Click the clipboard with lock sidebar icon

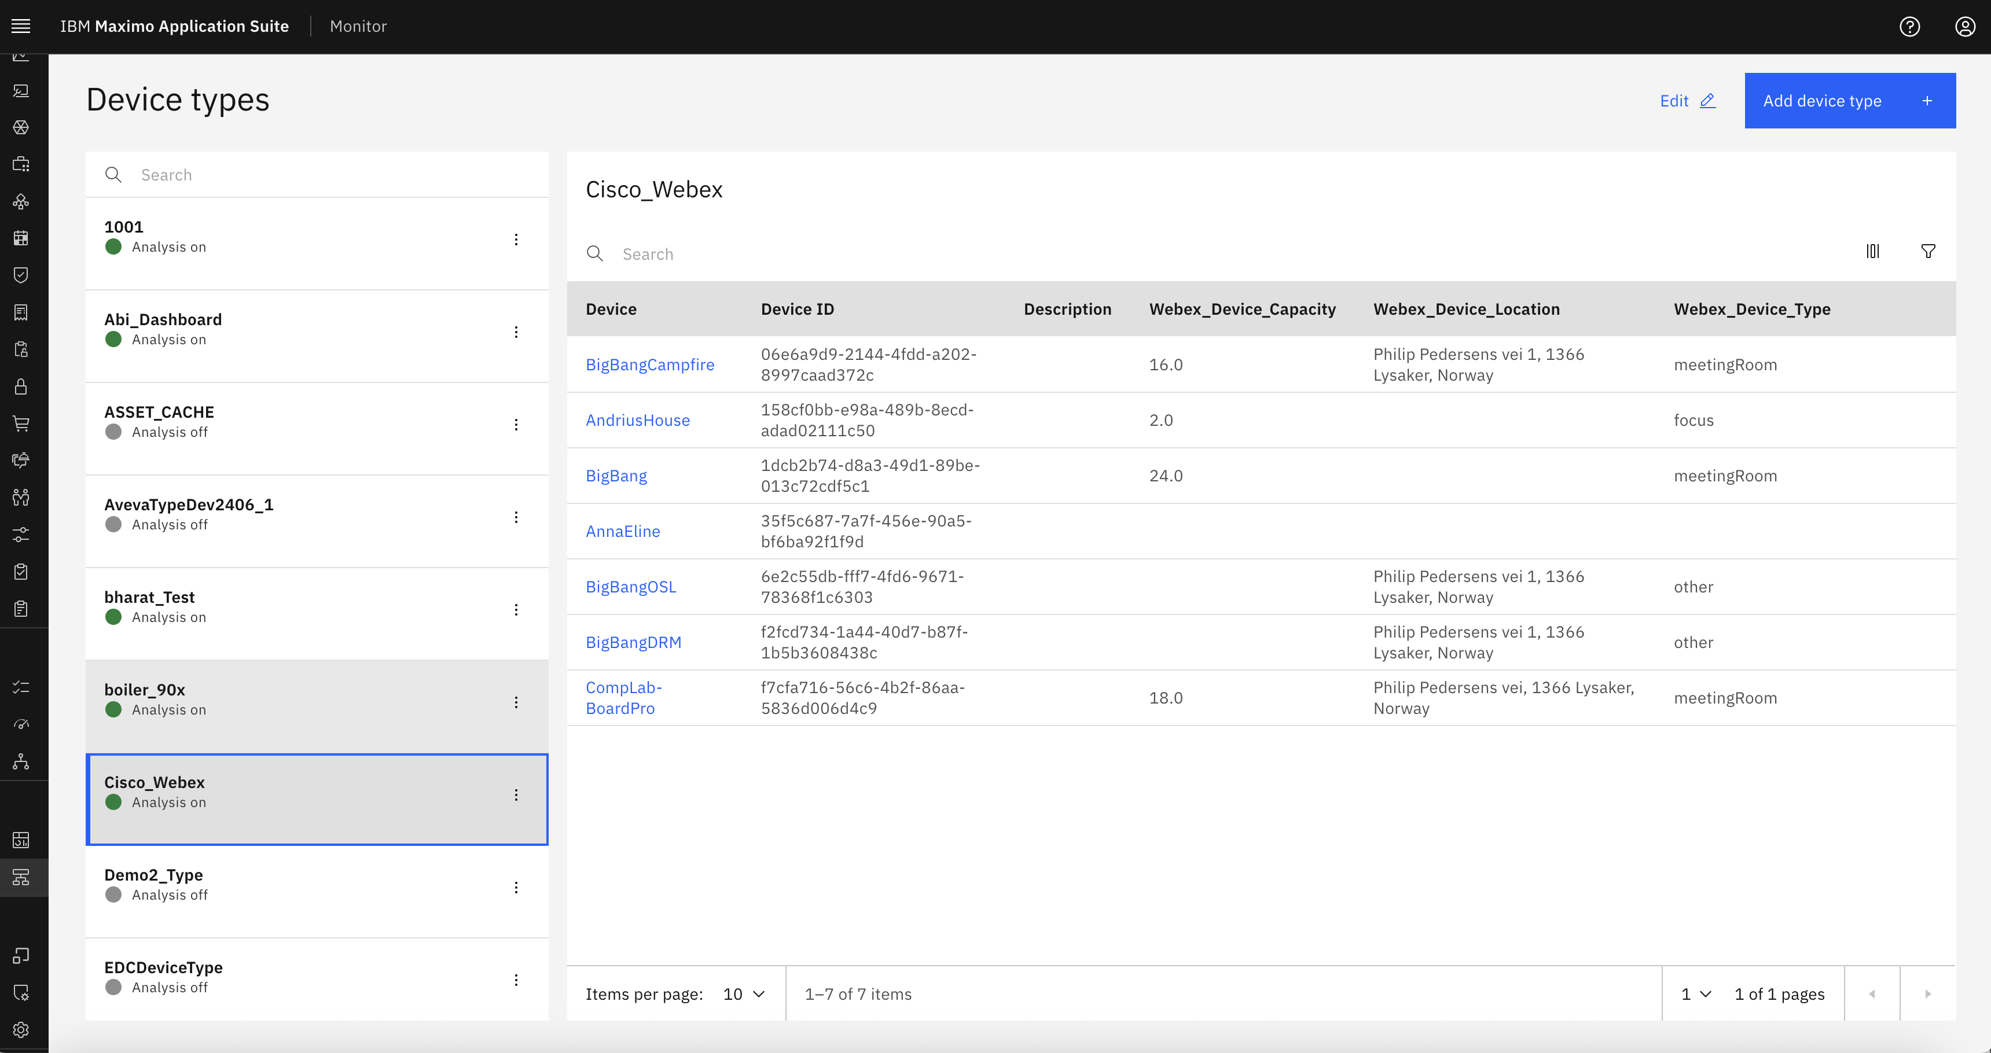pyautogui.click(x=21, y=349)
